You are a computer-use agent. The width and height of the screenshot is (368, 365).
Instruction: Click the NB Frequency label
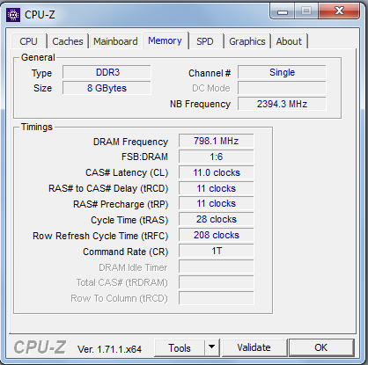(200, 105)
